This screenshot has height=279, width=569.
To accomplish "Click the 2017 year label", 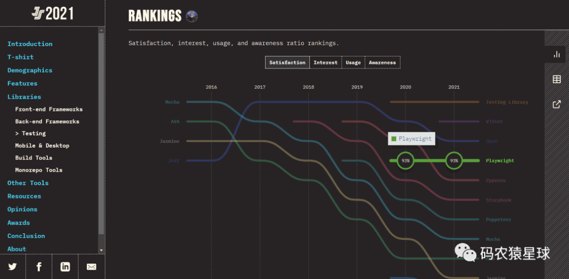I will click(x=260, y=87).
